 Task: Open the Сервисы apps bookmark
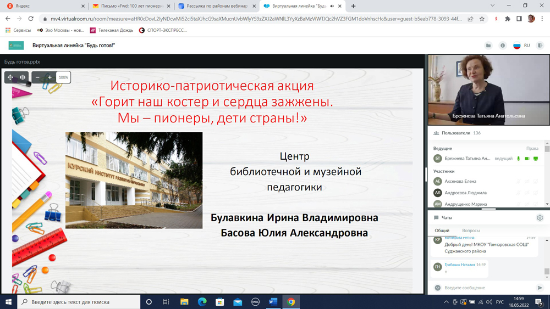click(x=18, y=30)
